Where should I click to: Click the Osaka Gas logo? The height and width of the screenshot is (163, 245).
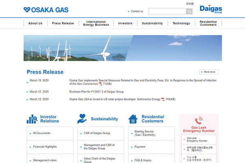[46, 10]
